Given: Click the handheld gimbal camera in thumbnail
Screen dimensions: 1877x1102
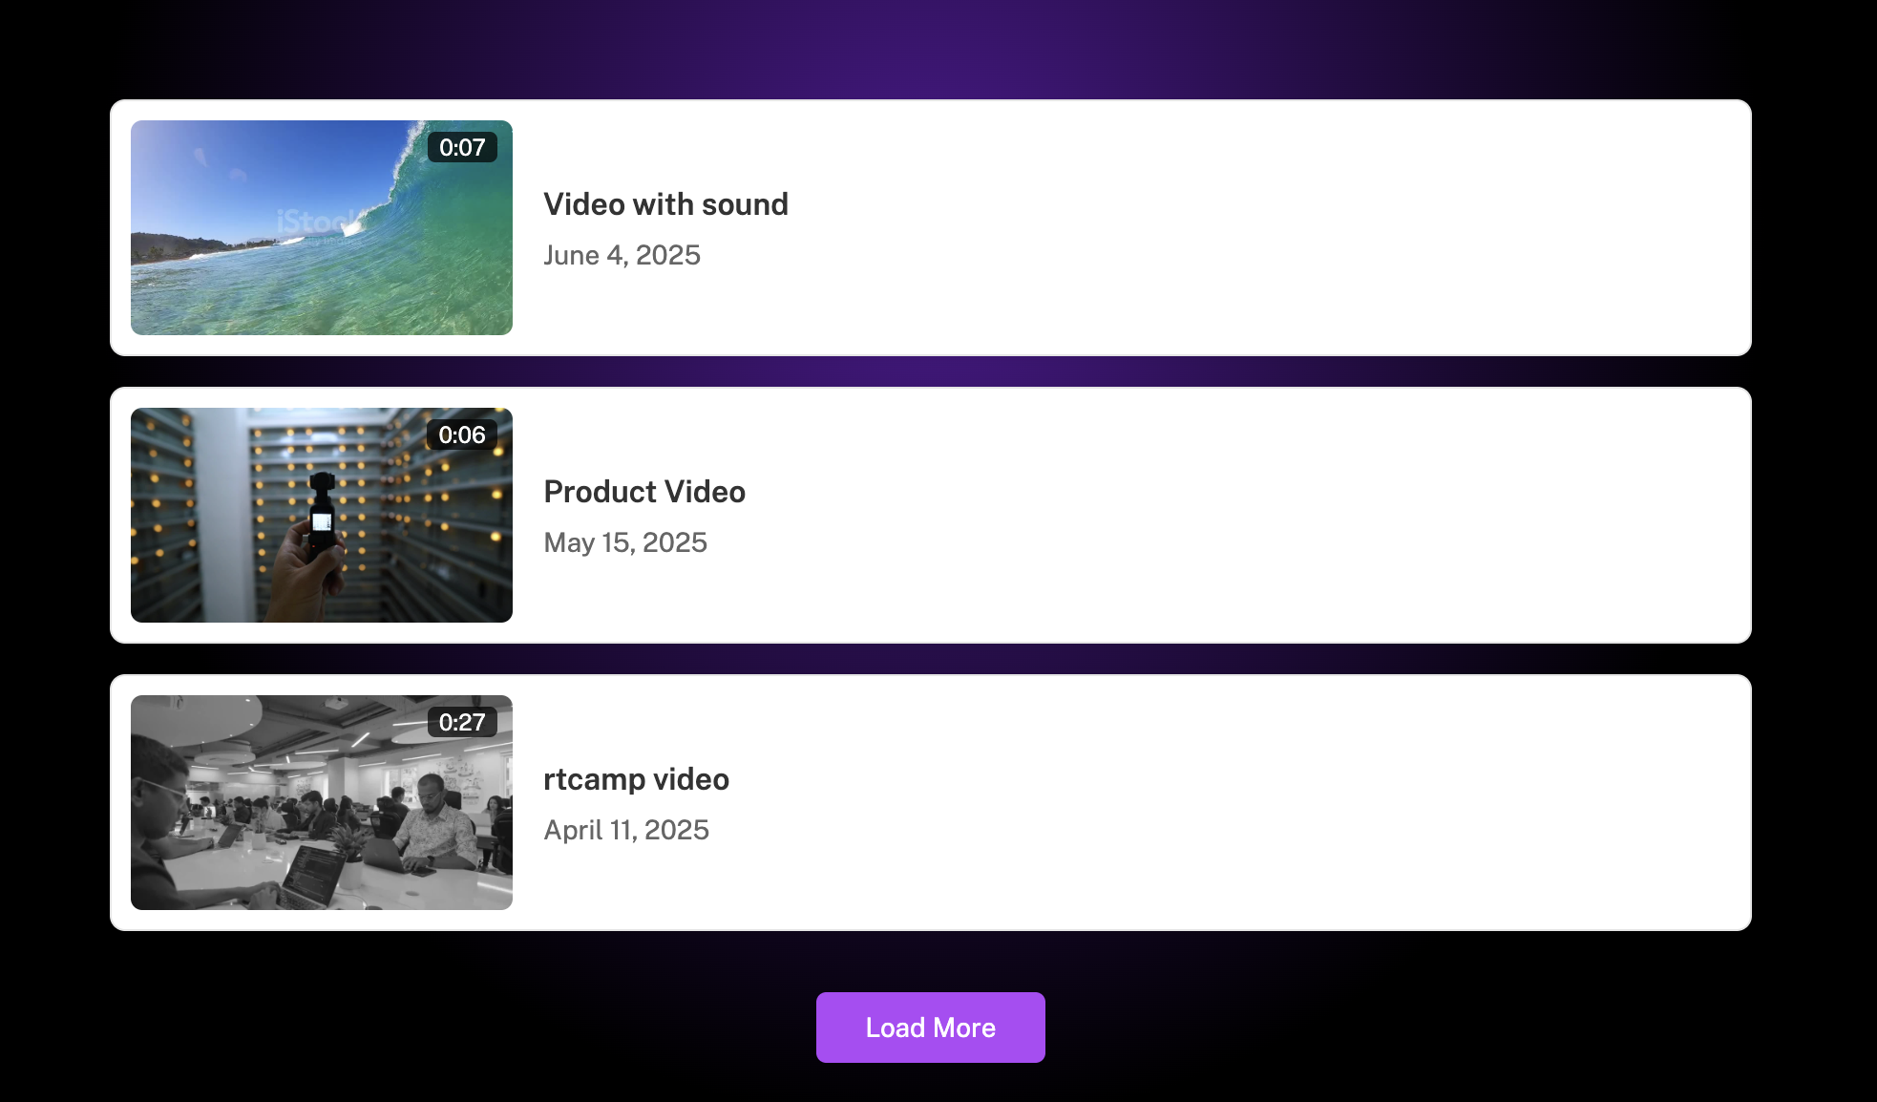Looking at the screenshot, I should tap(322, 516).
